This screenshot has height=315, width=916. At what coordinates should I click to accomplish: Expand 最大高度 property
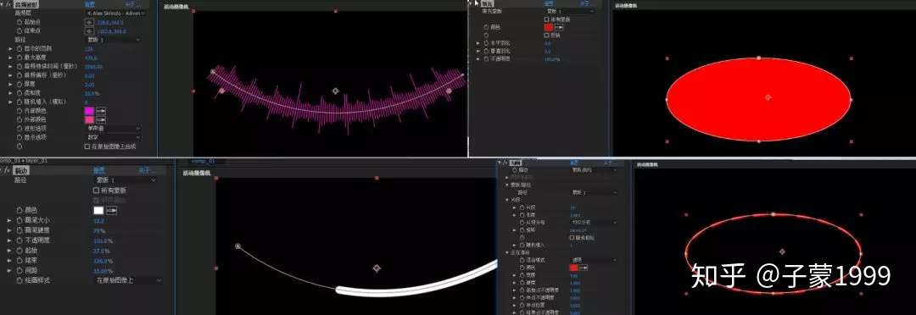(10, 58)
